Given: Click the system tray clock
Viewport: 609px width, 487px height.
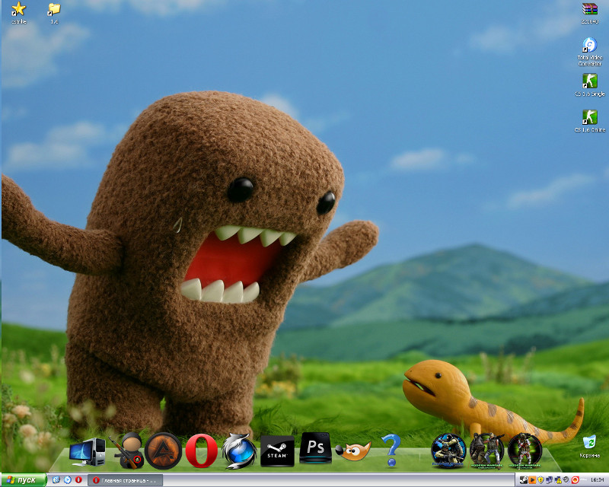Looking at the screenshot, I should point(595,480).
